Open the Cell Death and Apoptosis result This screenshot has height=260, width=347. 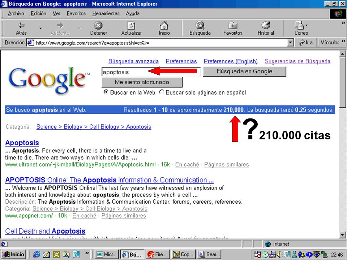coord(45,231)
